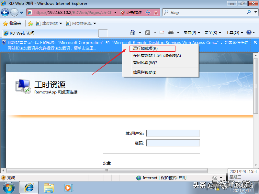Click the vertical scrollbar thumb

(256, 86)
